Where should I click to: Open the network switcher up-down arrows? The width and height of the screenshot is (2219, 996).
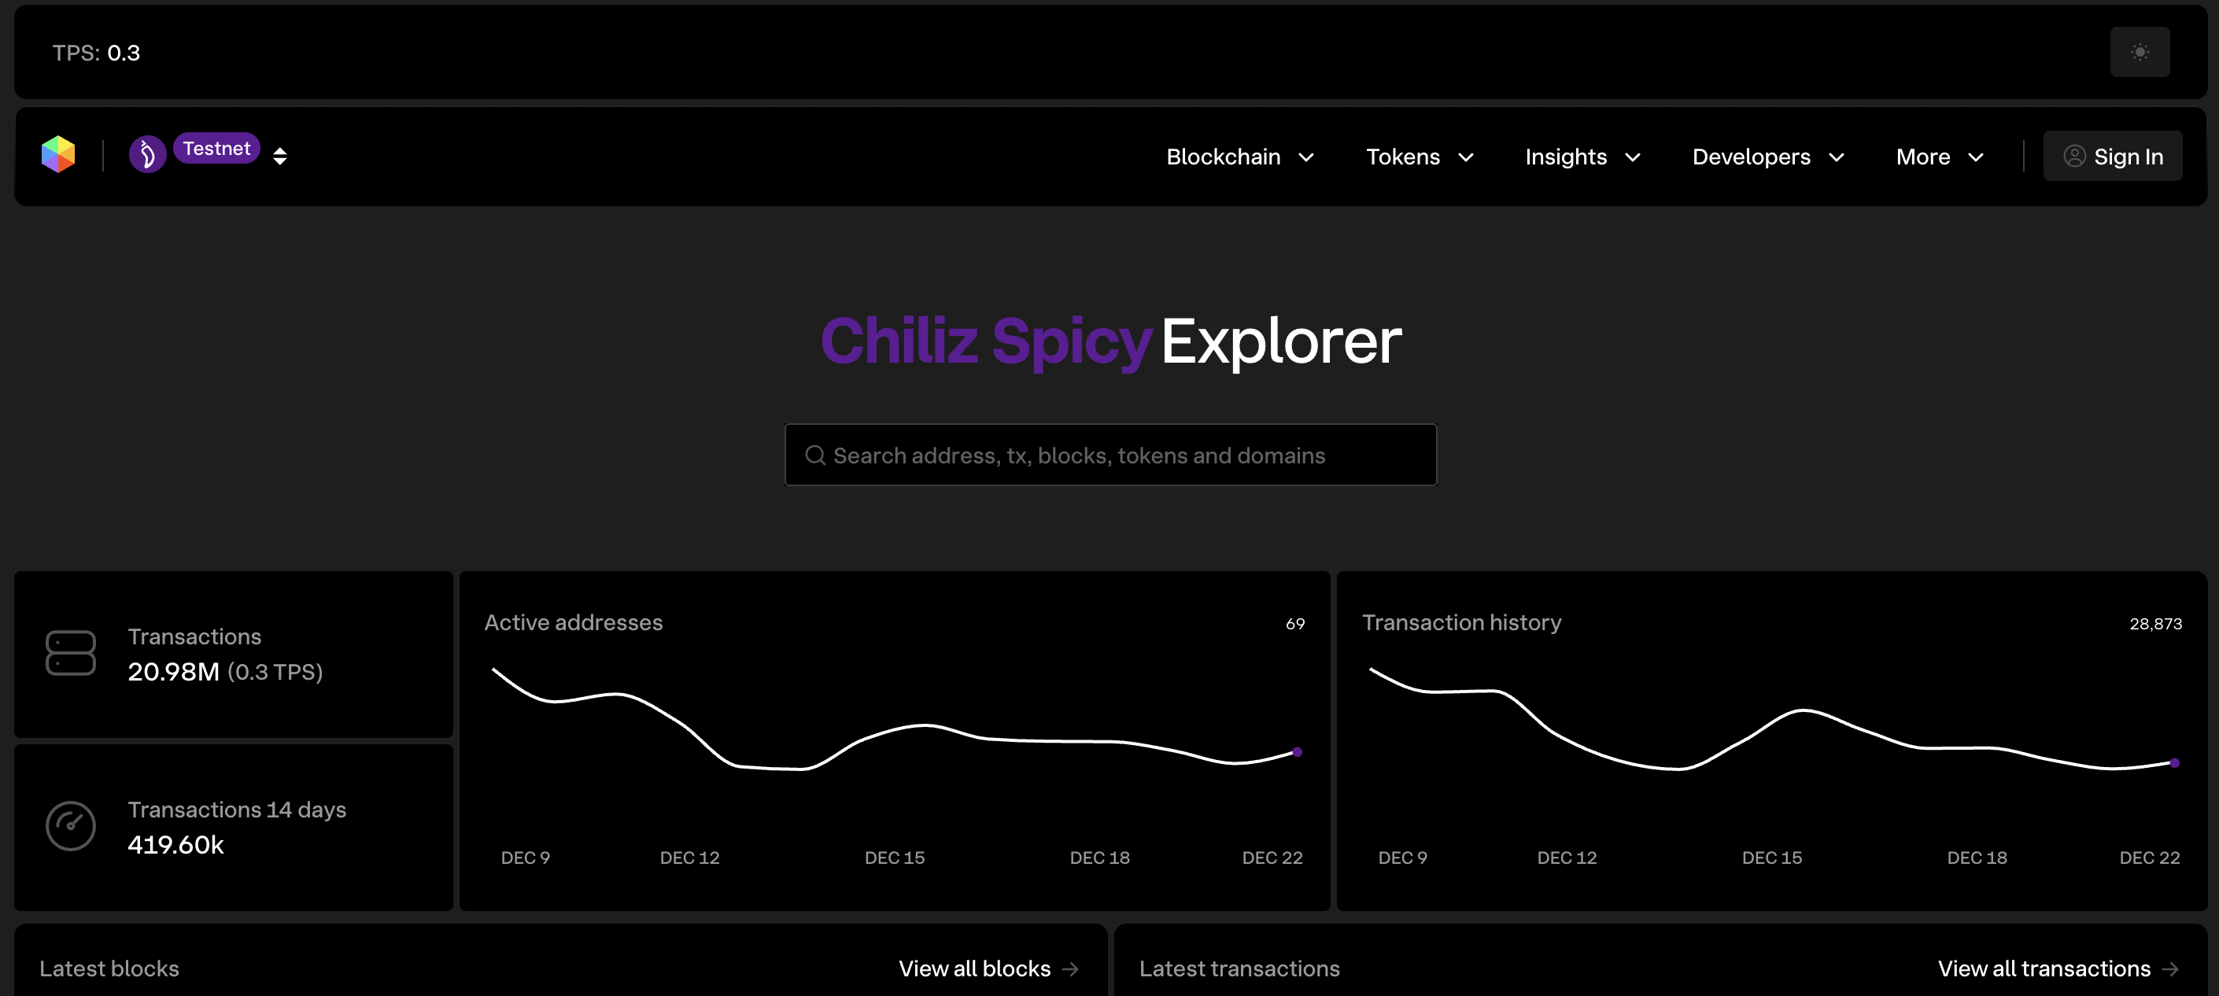[x=280, y=156]
